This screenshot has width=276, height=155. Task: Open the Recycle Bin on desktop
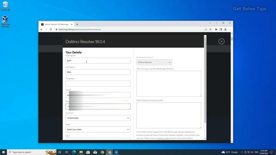tap(5, 6)
